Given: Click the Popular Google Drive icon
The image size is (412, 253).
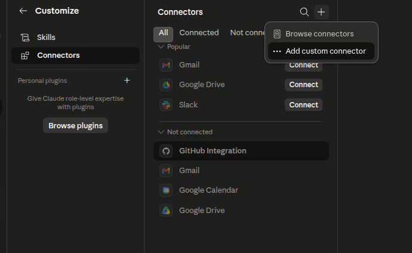Looking at the screenshot, I should [x=166, y=85].
